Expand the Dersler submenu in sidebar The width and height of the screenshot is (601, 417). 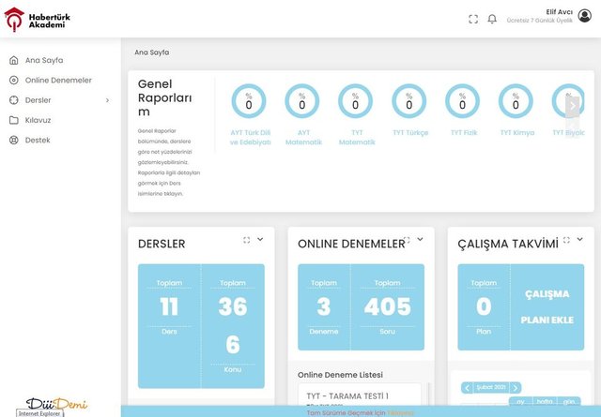coord(107,100)
